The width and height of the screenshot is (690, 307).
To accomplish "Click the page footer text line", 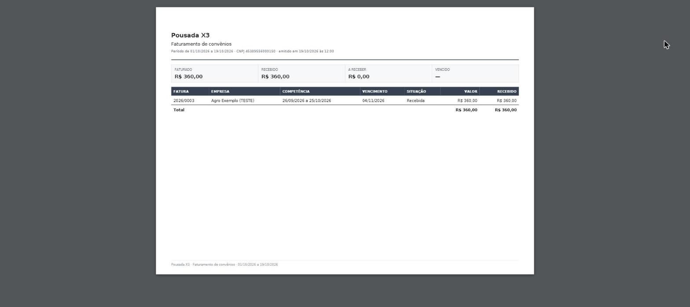I will 224,265.
